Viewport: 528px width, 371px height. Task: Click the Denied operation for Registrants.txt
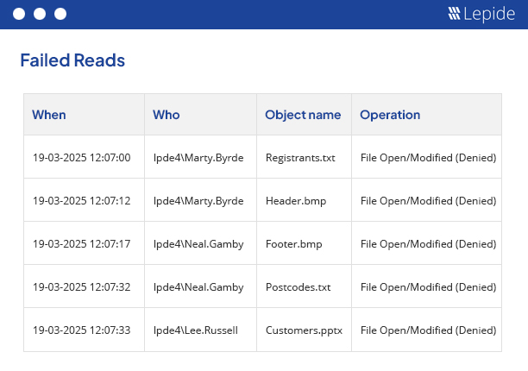428,158
